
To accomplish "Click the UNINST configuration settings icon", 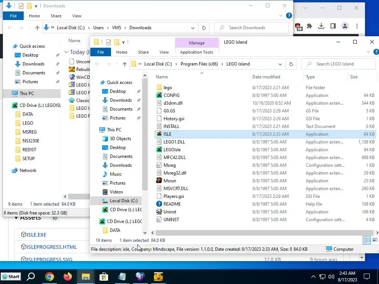I will coord(159,220).
